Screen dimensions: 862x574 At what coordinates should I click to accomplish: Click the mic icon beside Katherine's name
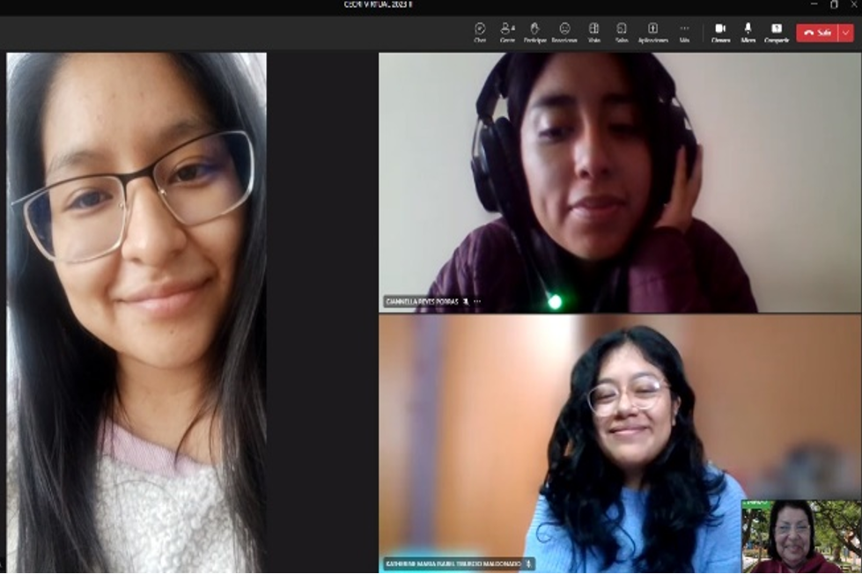point(528,563)
